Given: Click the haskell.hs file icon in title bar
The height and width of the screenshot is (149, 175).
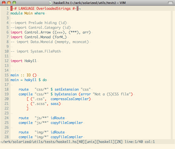Looking at the screenshot, I should pyautogui.click(x=51, y=3).
